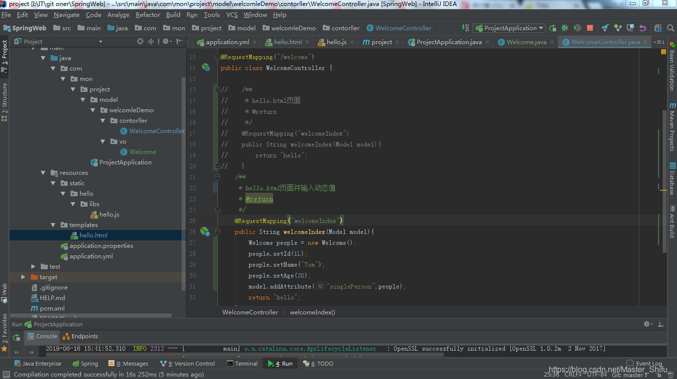Collapse all nodes in Project panel

pyautogui.click(x=151, y=42)
